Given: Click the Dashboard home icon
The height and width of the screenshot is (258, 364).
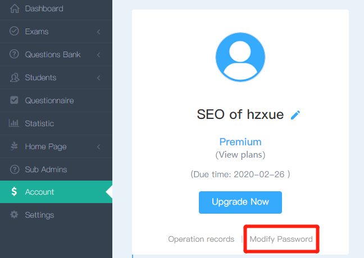Looking at the screenshot, I should click(15, 8).
